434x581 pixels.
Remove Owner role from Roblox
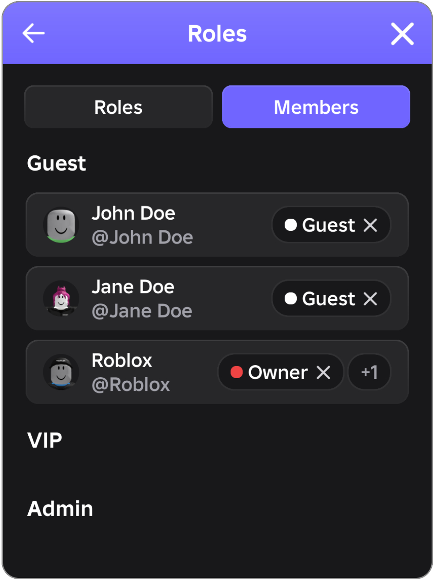point(324,372)
